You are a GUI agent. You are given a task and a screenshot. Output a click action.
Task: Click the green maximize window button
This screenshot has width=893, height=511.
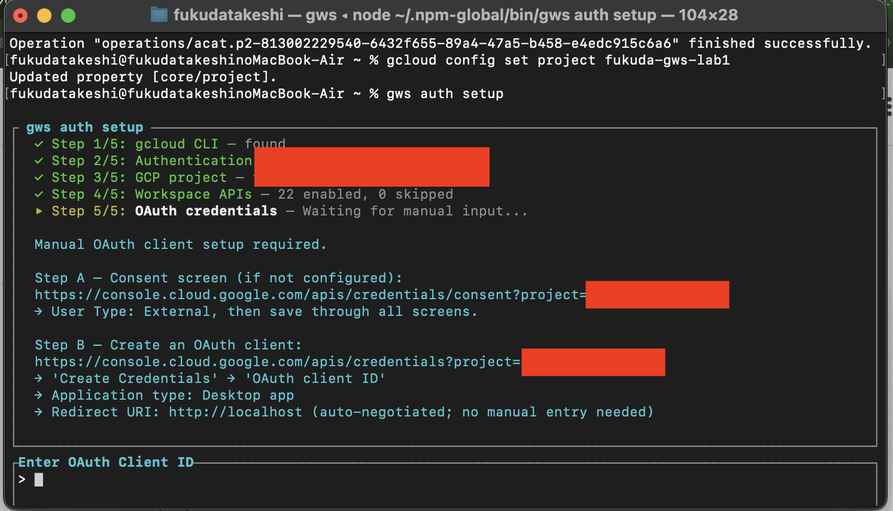coord(68,16)
